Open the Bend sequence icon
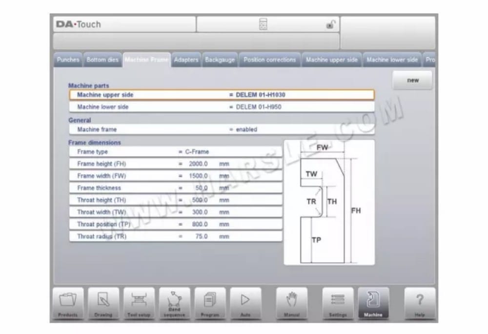The height and width of the screenshot is (334, 488). click(x=174, y=303)
